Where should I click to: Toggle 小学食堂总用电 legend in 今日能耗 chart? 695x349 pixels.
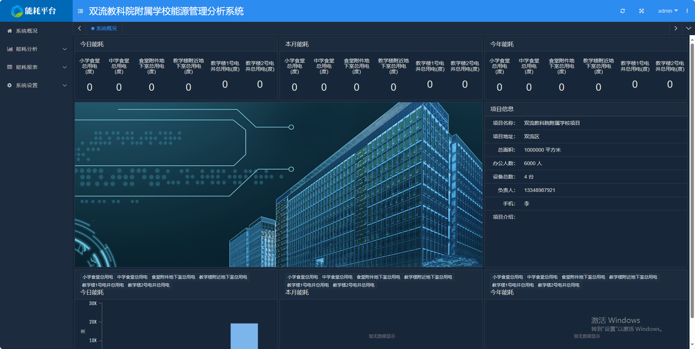(x=97, y=277)
